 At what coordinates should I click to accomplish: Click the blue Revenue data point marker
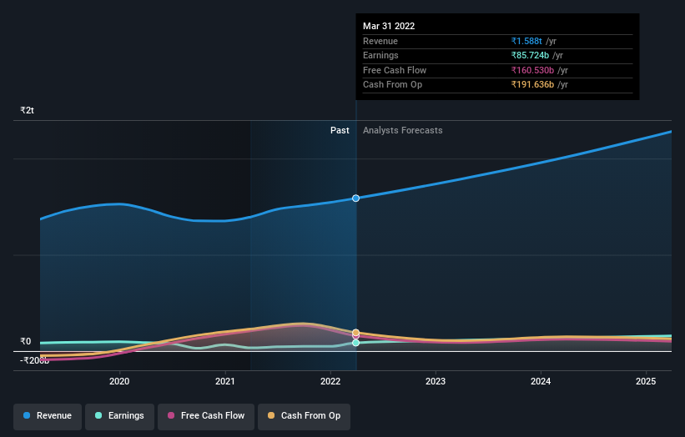(x=355, y=198)
